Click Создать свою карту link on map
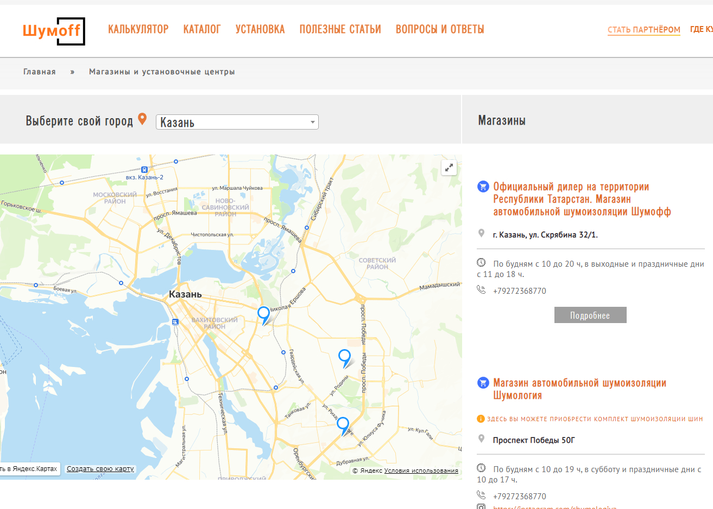The height and width of the screenshot is (509, 713). coord(100,469)
